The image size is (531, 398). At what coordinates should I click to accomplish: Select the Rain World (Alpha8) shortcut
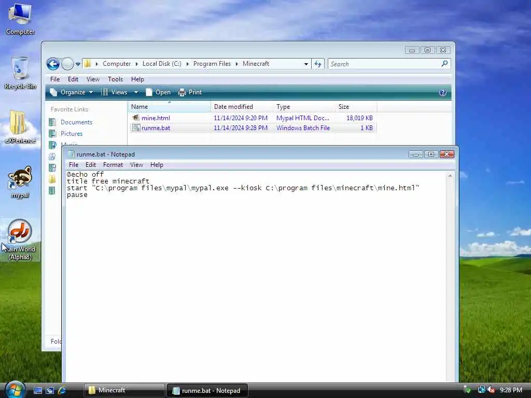[x=20, y=239]
